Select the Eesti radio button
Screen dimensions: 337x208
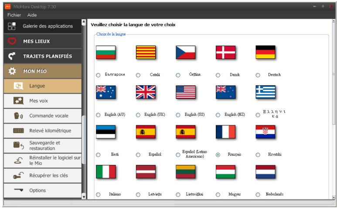pyautogui.click(x=98, y=155)
